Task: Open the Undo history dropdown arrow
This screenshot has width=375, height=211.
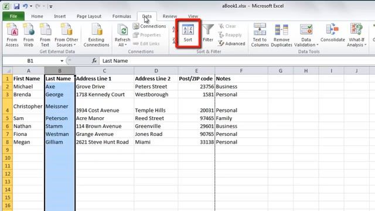Action: point(31,6)
